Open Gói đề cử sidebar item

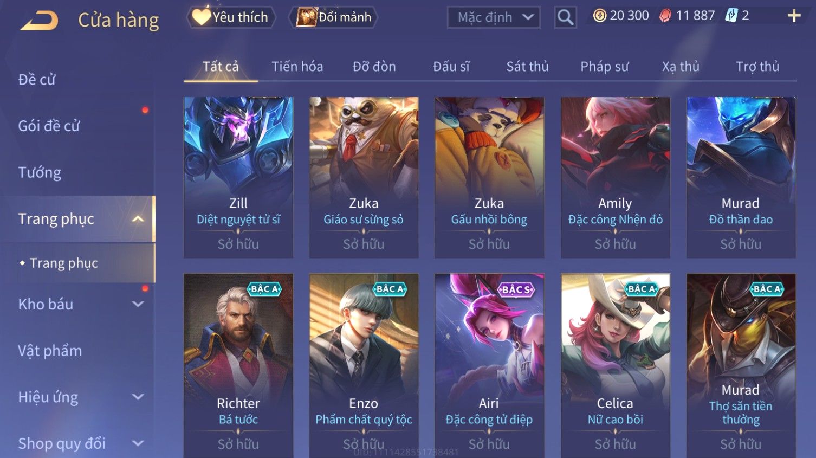(49, 126)
